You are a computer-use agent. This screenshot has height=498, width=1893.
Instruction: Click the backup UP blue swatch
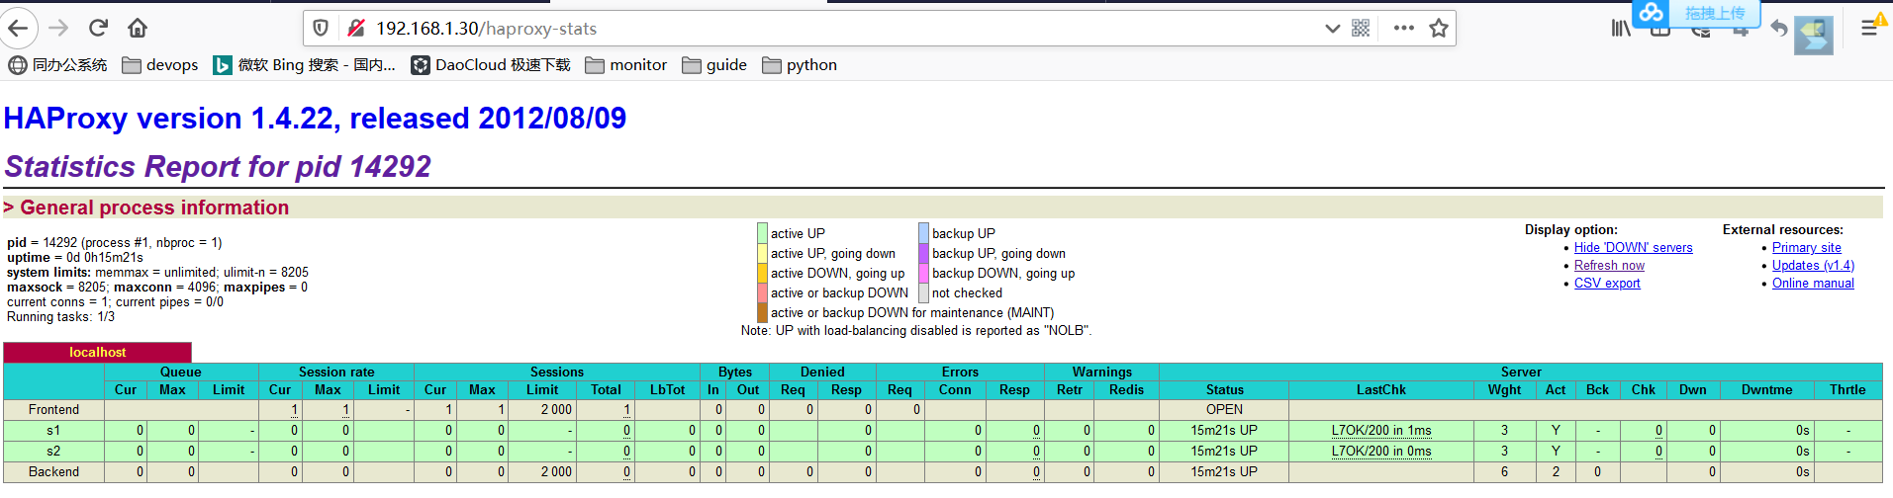point(923,233)
